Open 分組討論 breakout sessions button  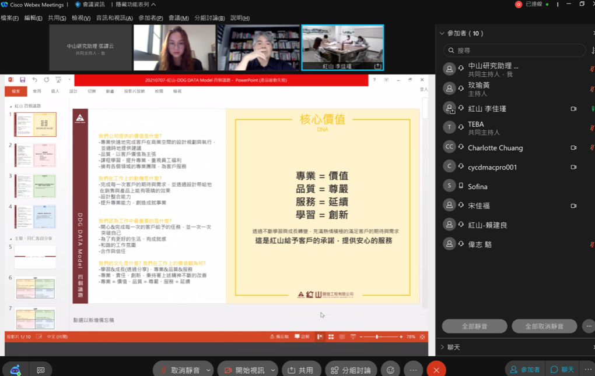pos(351,370)
